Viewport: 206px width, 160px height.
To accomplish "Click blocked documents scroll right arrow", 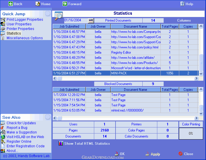I will pyautogui.click(x=196, y=118).
